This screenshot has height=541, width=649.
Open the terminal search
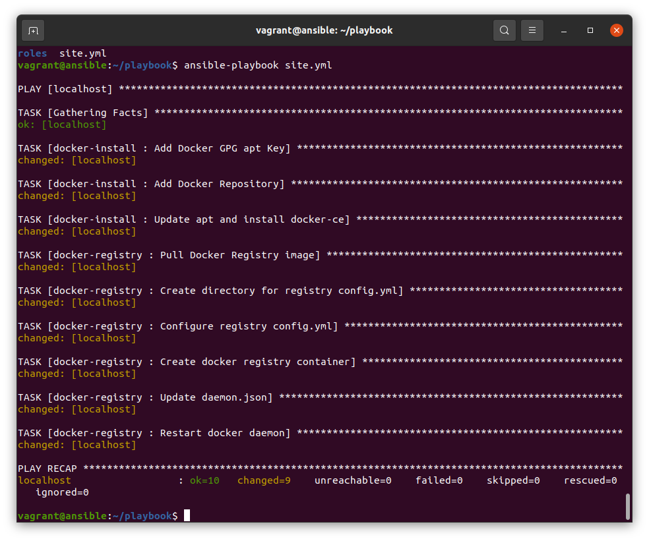pos(504,30)
